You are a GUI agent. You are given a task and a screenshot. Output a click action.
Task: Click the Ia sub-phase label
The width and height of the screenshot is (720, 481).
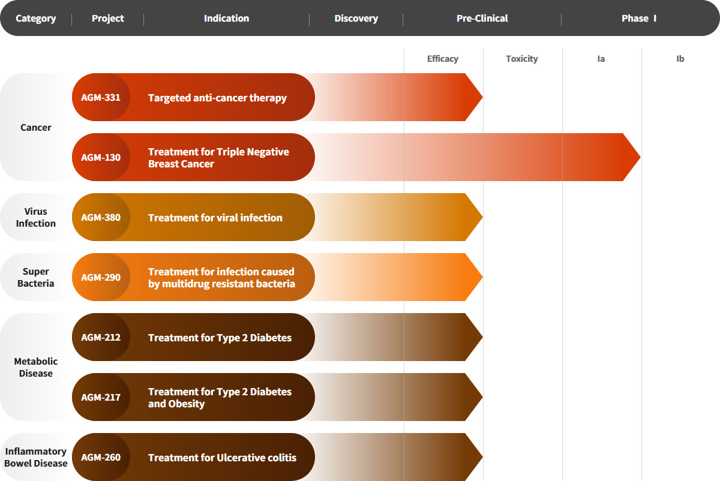601,59
